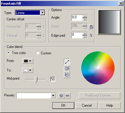Click the Angle input field
The height and width of the screenshot is (113, 125).
[x=77, y=18]
